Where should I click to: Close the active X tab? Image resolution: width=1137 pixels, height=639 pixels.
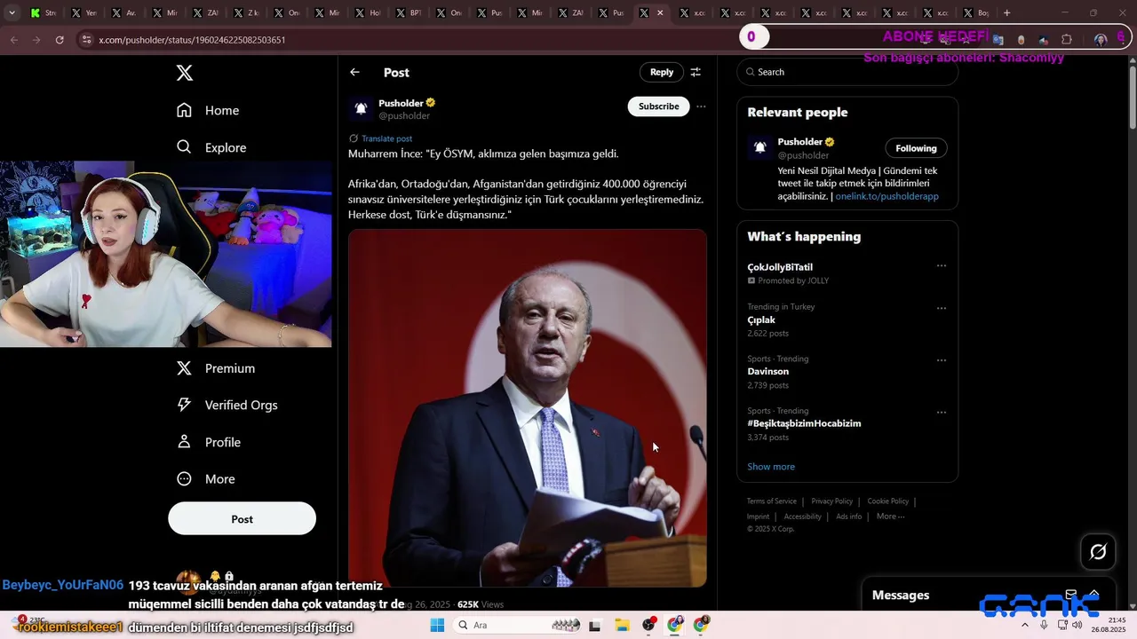(x=660, y=13)
